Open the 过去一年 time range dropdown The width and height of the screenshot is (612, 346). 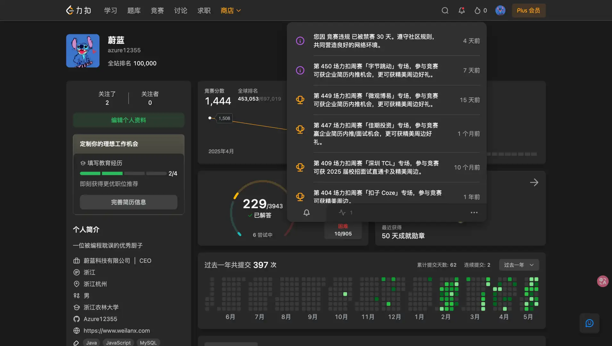[518, 265]
